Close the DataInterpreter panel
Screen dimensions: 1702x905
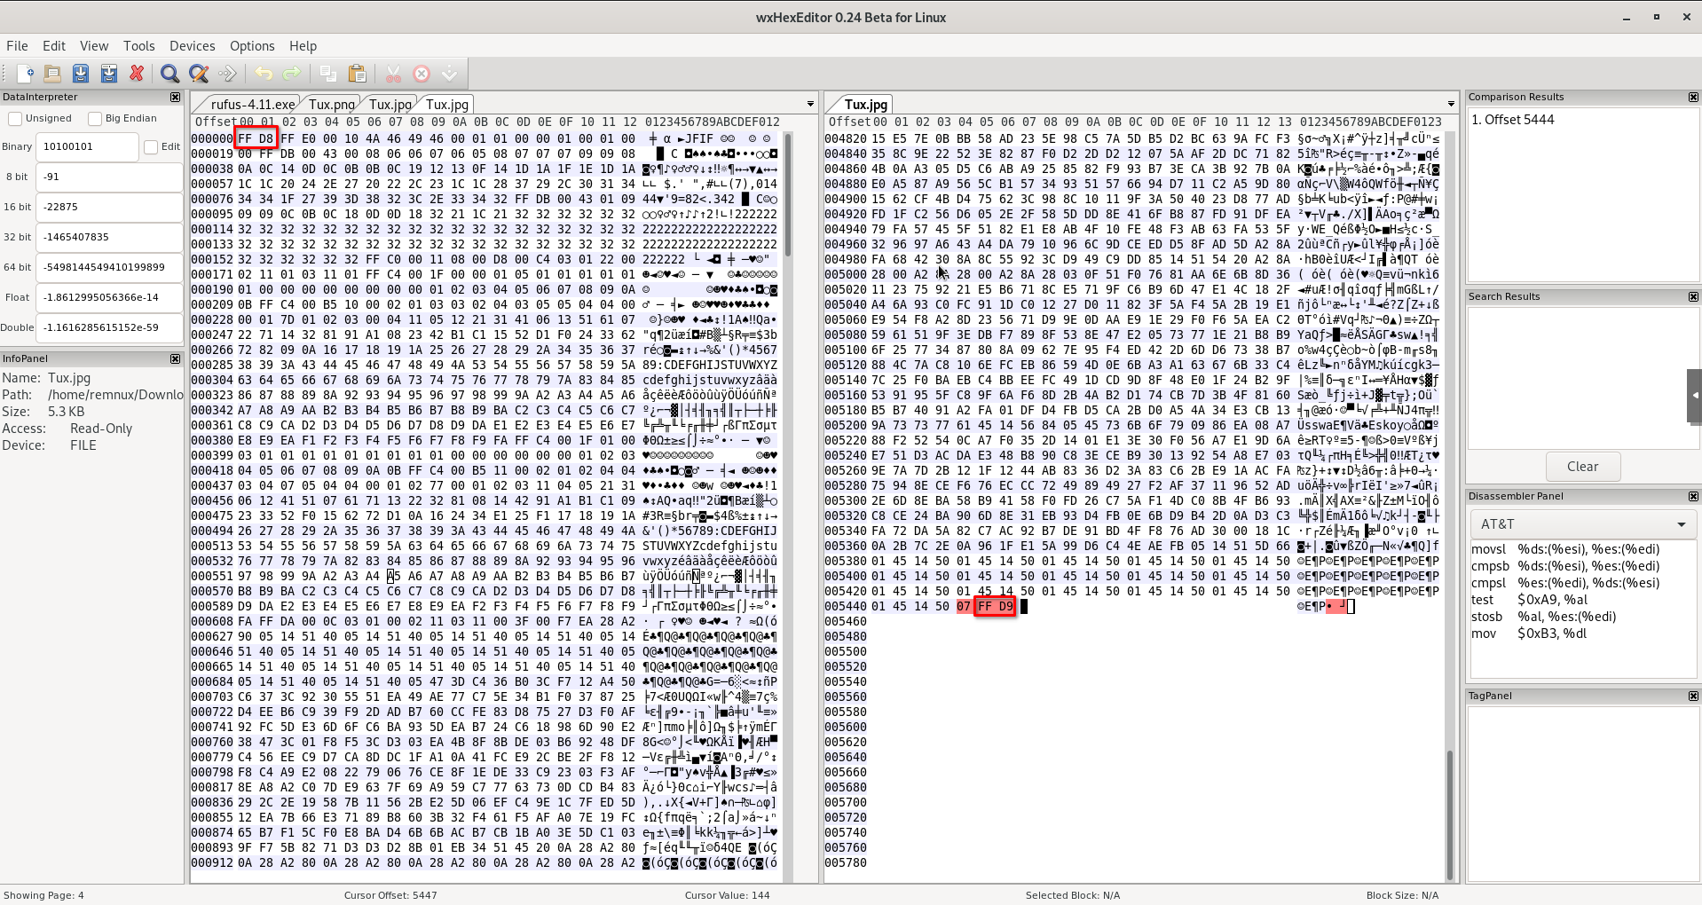[x=175, y=98]
